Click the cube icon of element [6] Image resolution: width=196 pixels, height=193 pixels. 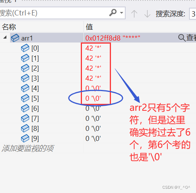pos(25,108)
